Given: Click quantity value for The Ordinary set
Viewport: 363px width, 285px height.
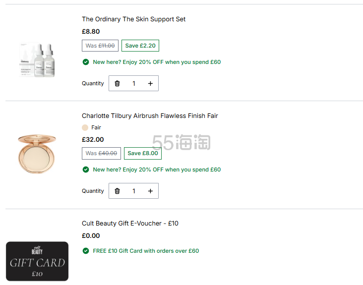Looking at the screenshot, I should (134, 83).
